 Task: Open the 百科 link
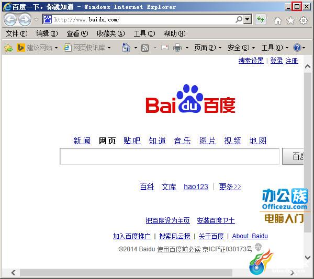147,187
